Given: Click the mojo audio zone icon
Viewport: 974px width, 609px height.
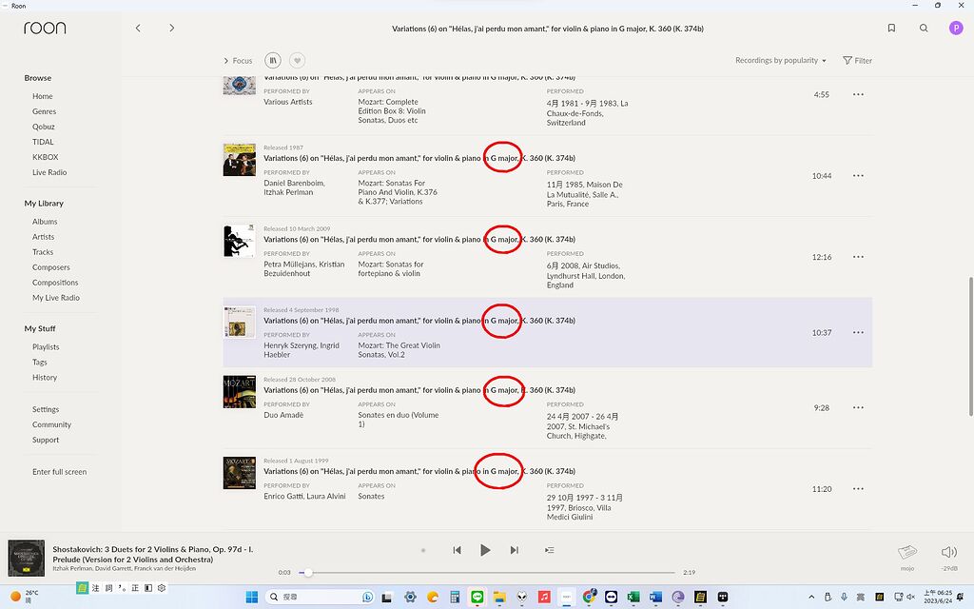Looking at the screenshot, I should tap(907, 550).
